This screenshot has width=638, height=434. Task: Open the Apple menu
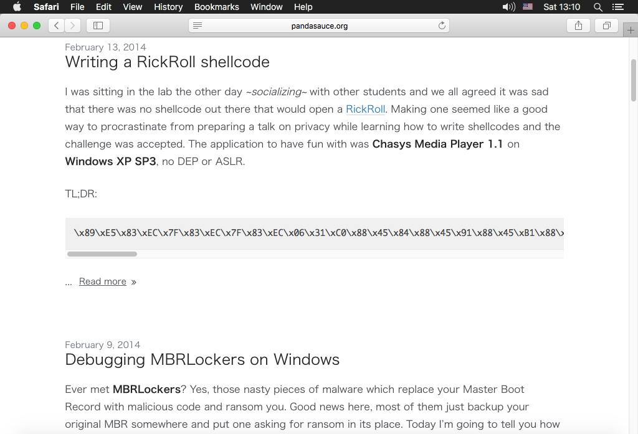pyautogui.click(x=17, y=7)
